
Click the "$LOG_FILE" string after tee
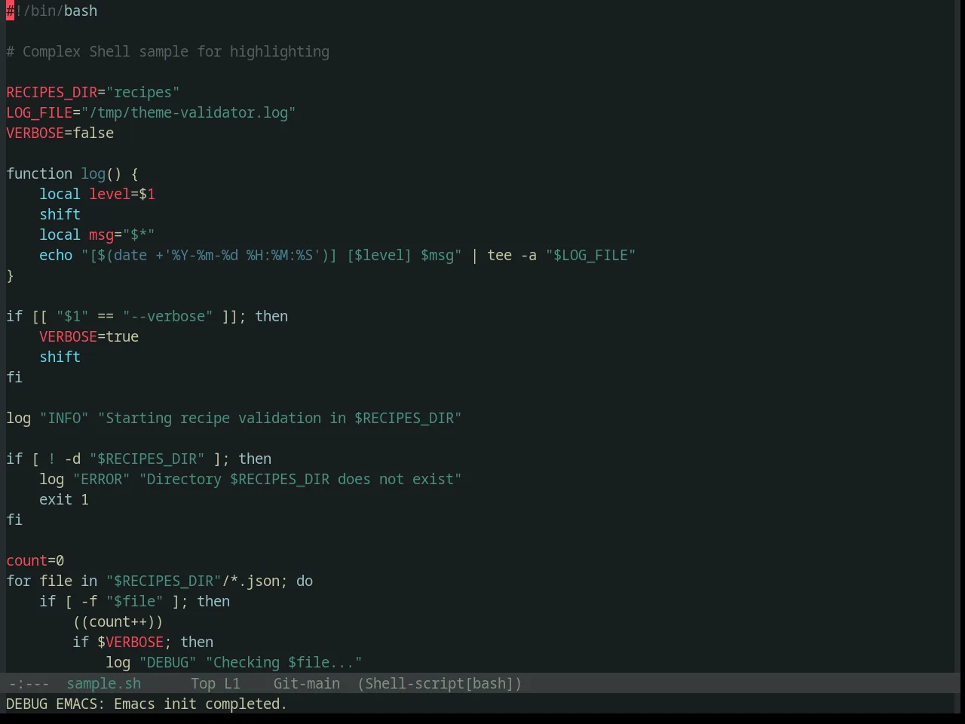[591, 255]
